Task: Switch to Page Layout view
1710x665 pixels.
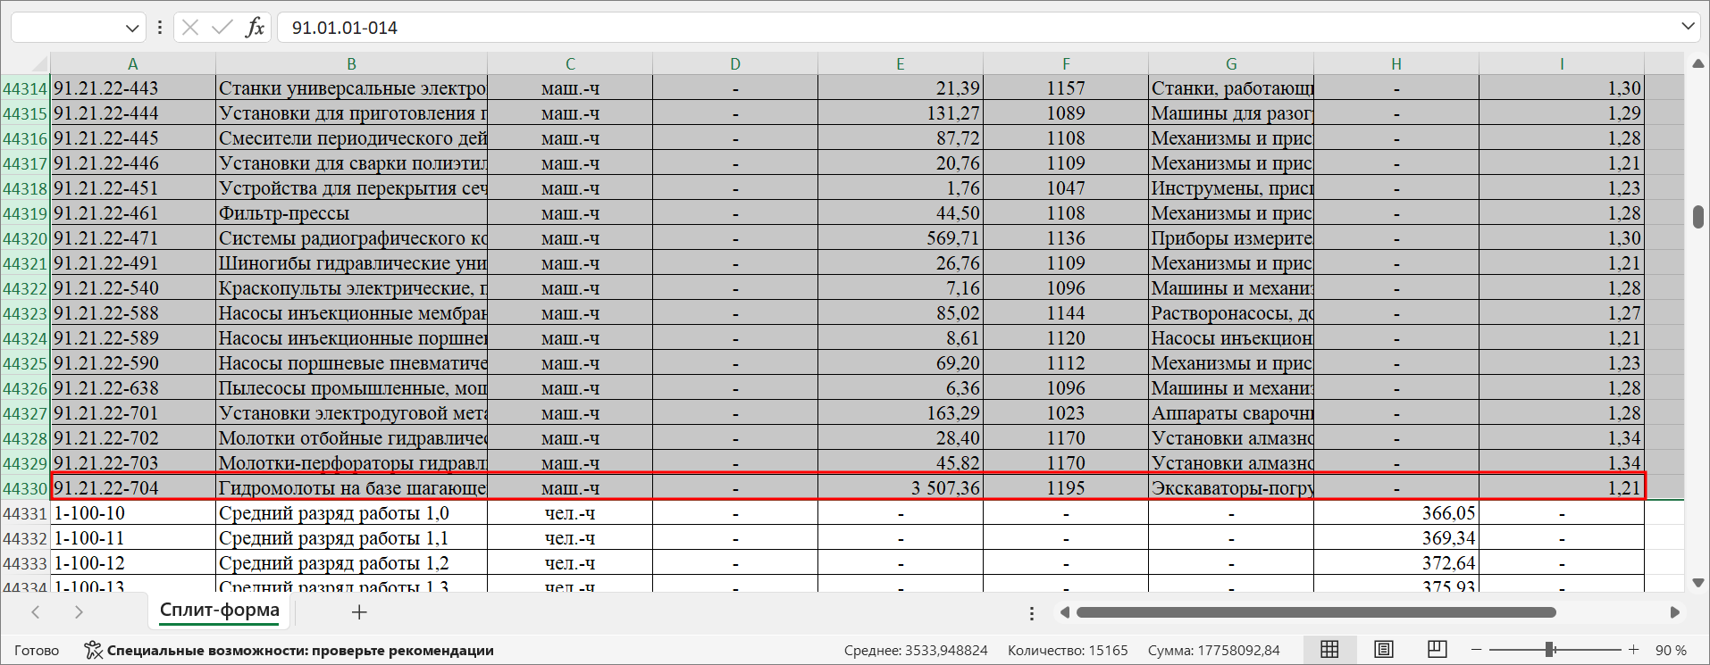Action: pos(1383,650)
